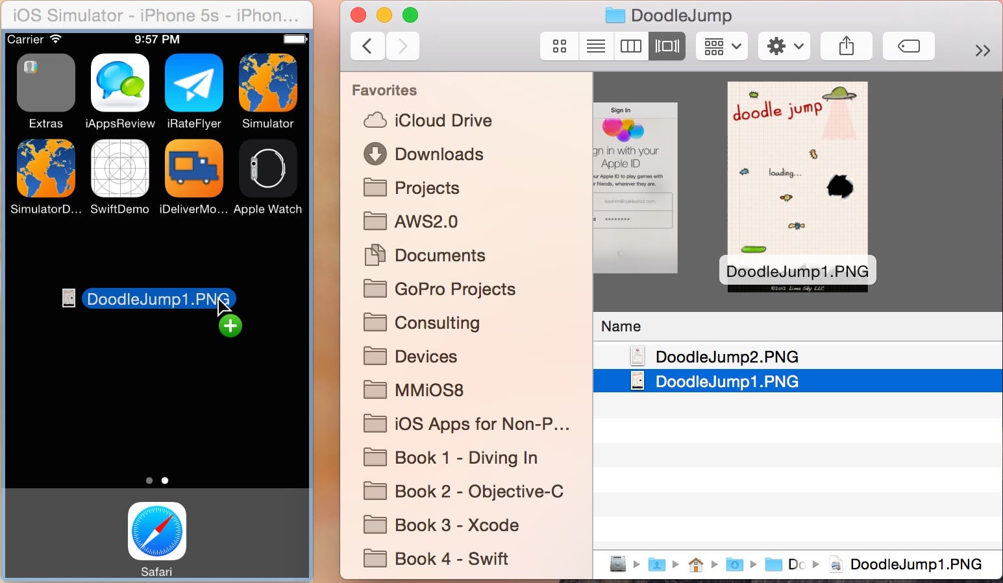This screenshot has width=1003, height=583.
Task: Click the Share toolbar button
Action: 847,46
